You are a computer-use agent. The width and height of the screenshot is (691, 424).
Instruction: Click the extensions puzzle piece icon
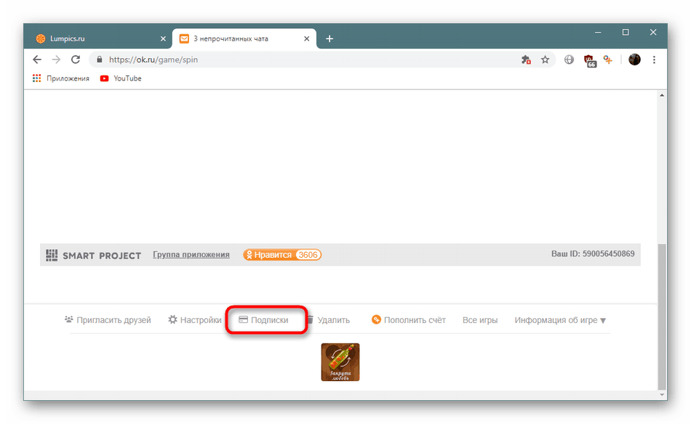[x=526, y=60]
